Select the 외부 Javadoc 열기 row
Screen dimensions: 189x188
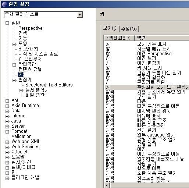(x=147, y=135)
